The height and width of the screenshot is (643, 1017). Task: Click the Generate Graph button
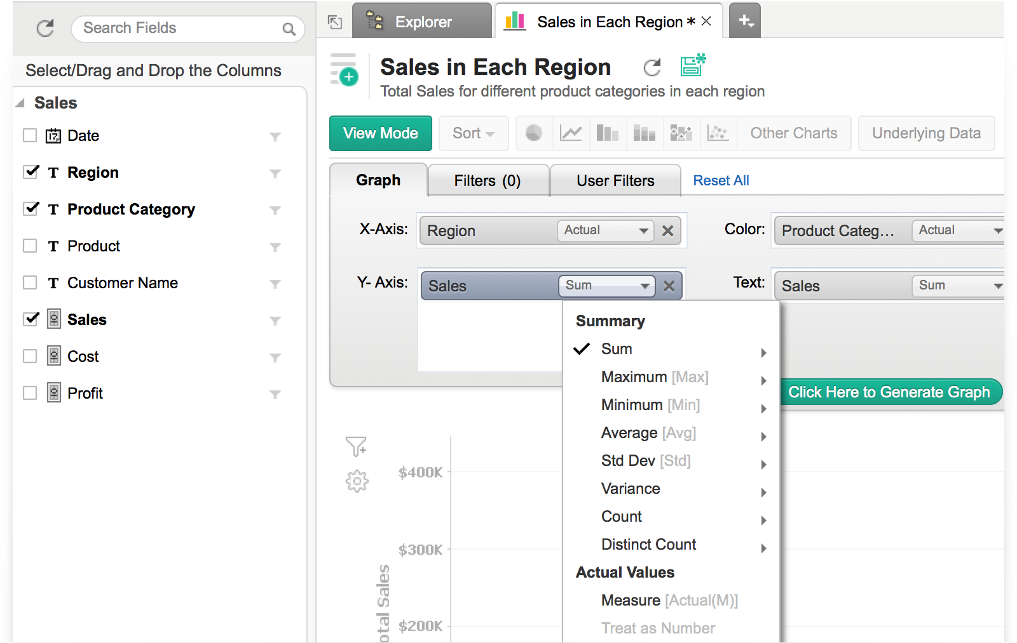889,392
